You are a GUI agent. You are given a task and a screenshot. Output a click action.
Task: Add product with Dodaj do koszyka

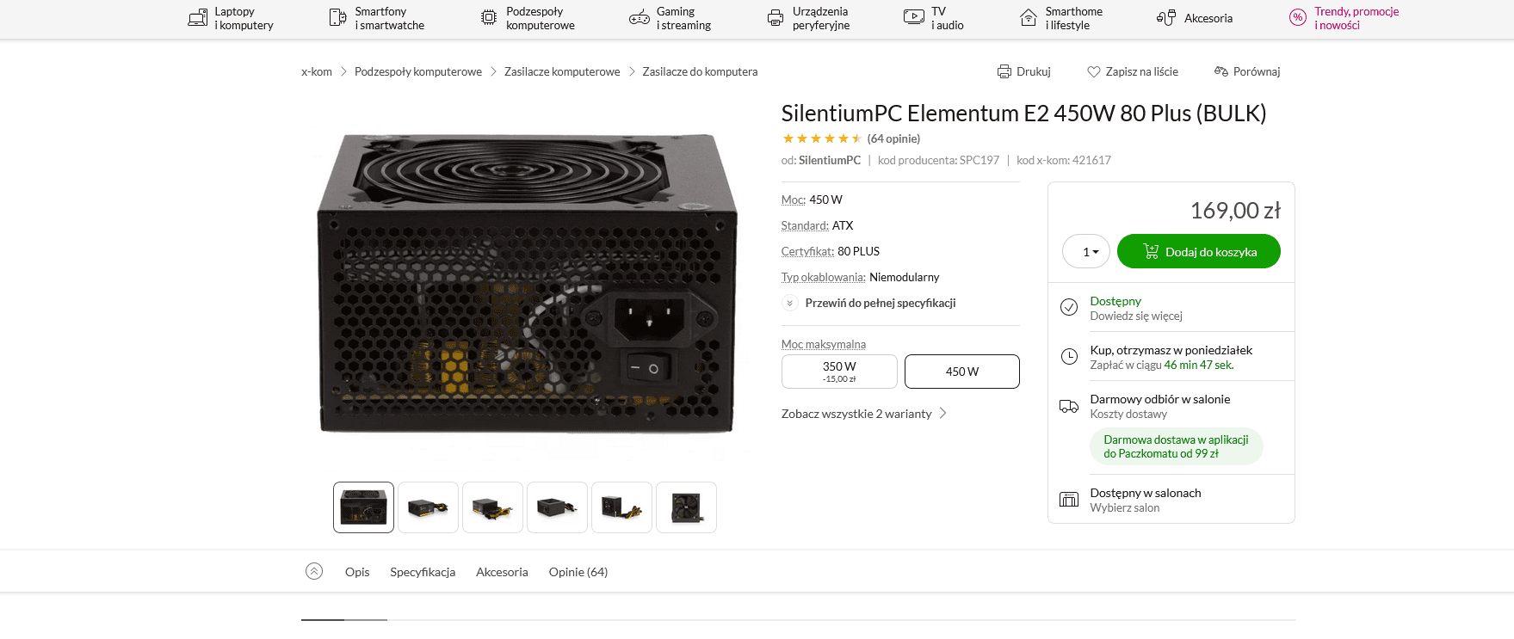(x=1198, y=252)
